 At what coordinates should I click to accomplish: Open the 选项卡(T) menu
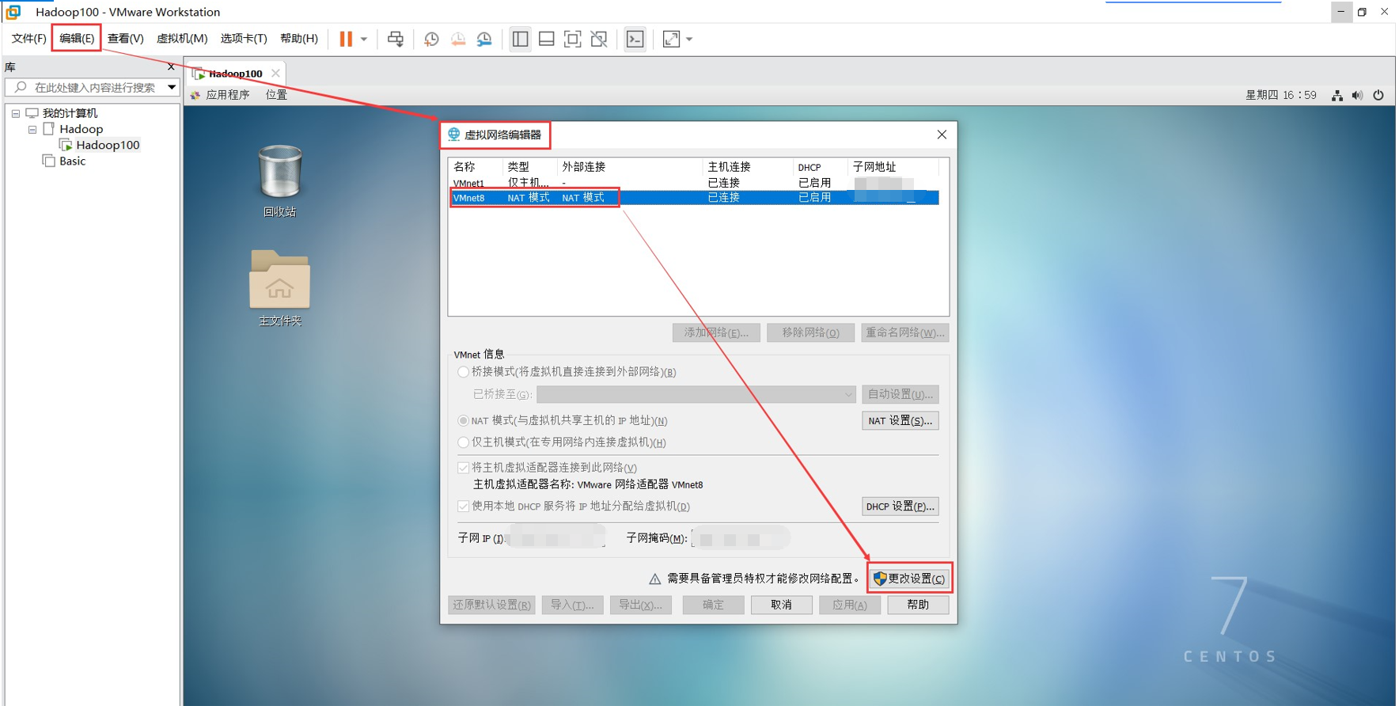pos(244,38)
